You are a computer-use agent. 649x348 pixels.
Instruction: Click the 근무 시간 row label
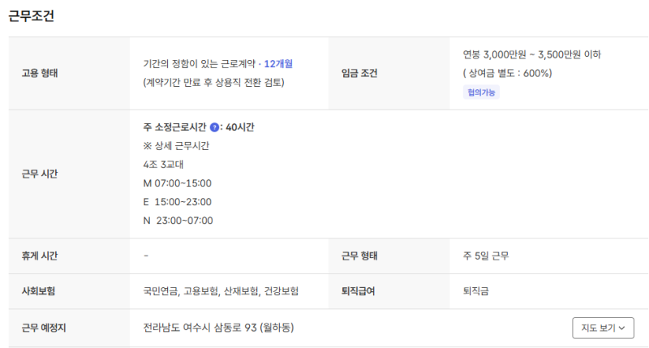tap(41, 174)
